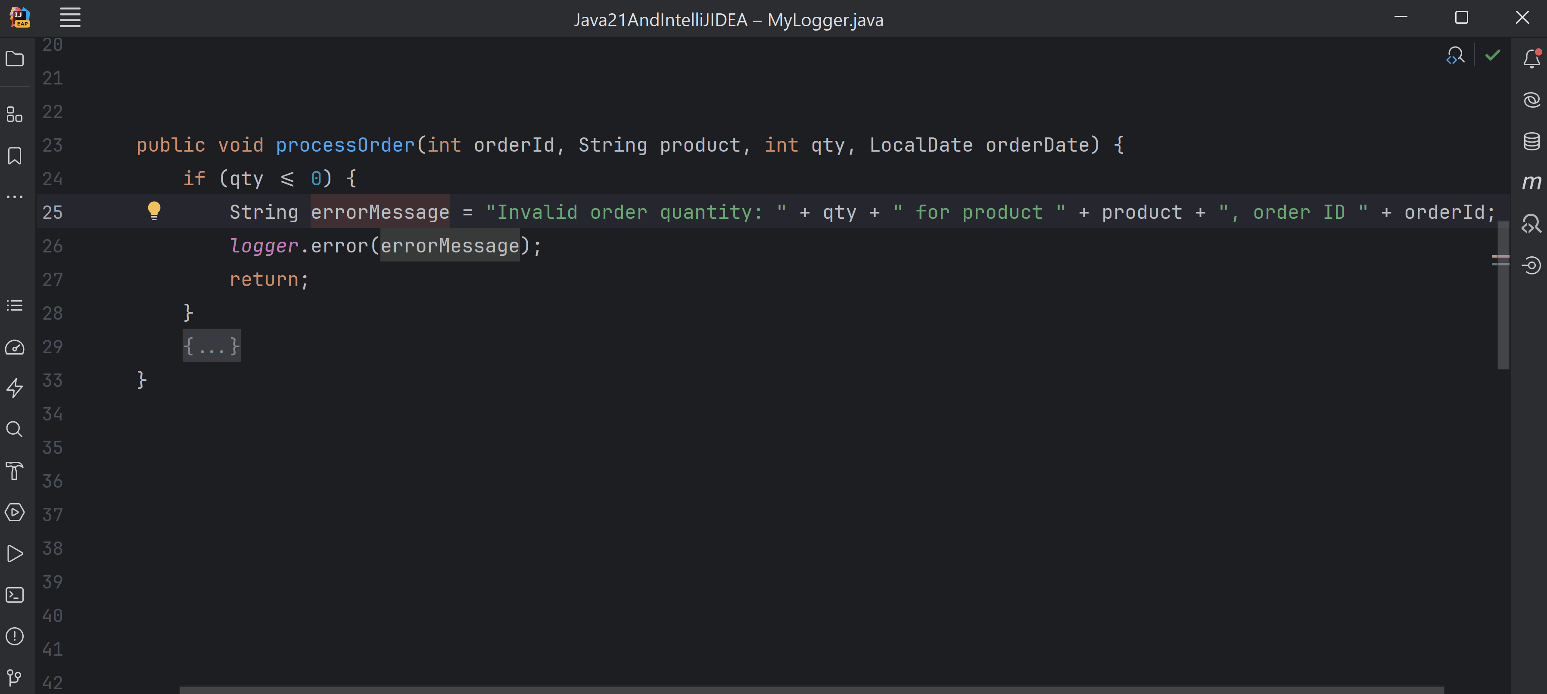Open the Structure tool window
This screenshot has height=694, width=1547.
tap(14, 114)
